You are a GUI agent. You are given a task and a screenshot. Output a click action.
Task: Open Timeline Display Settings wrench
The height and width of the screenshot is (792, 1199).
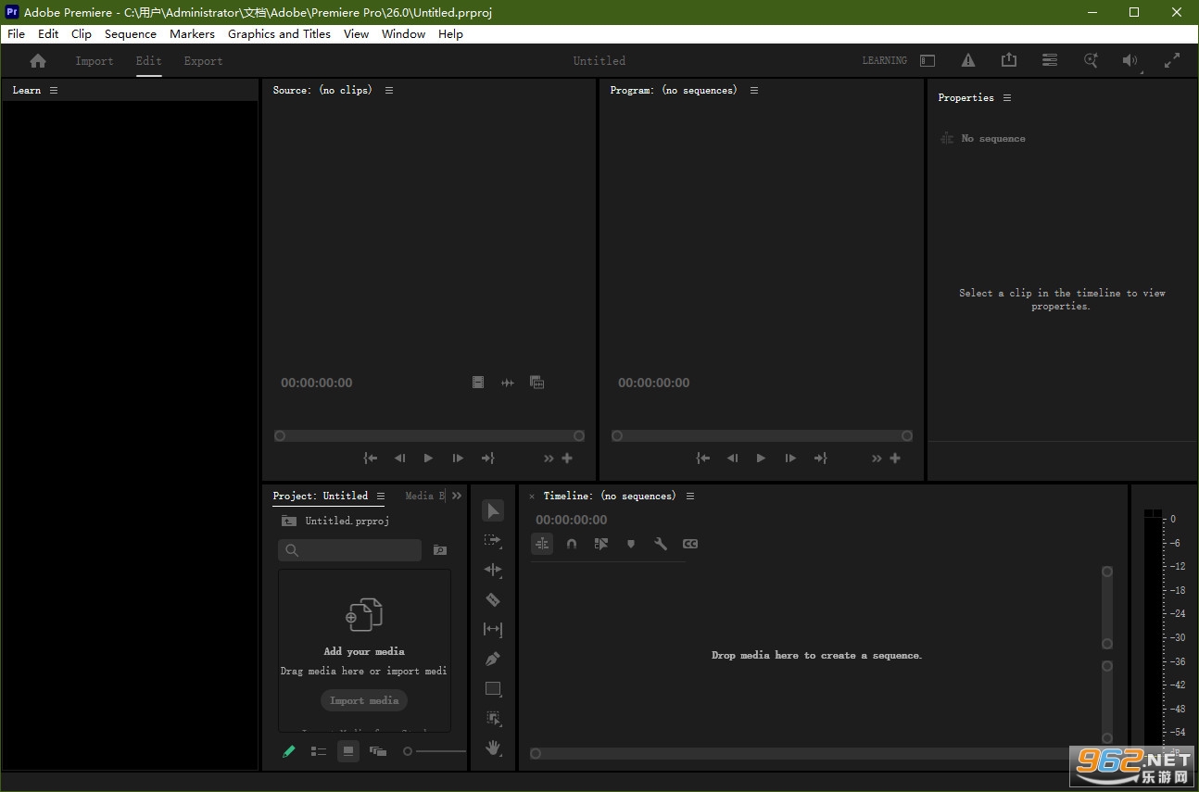(x=661, y=544)
